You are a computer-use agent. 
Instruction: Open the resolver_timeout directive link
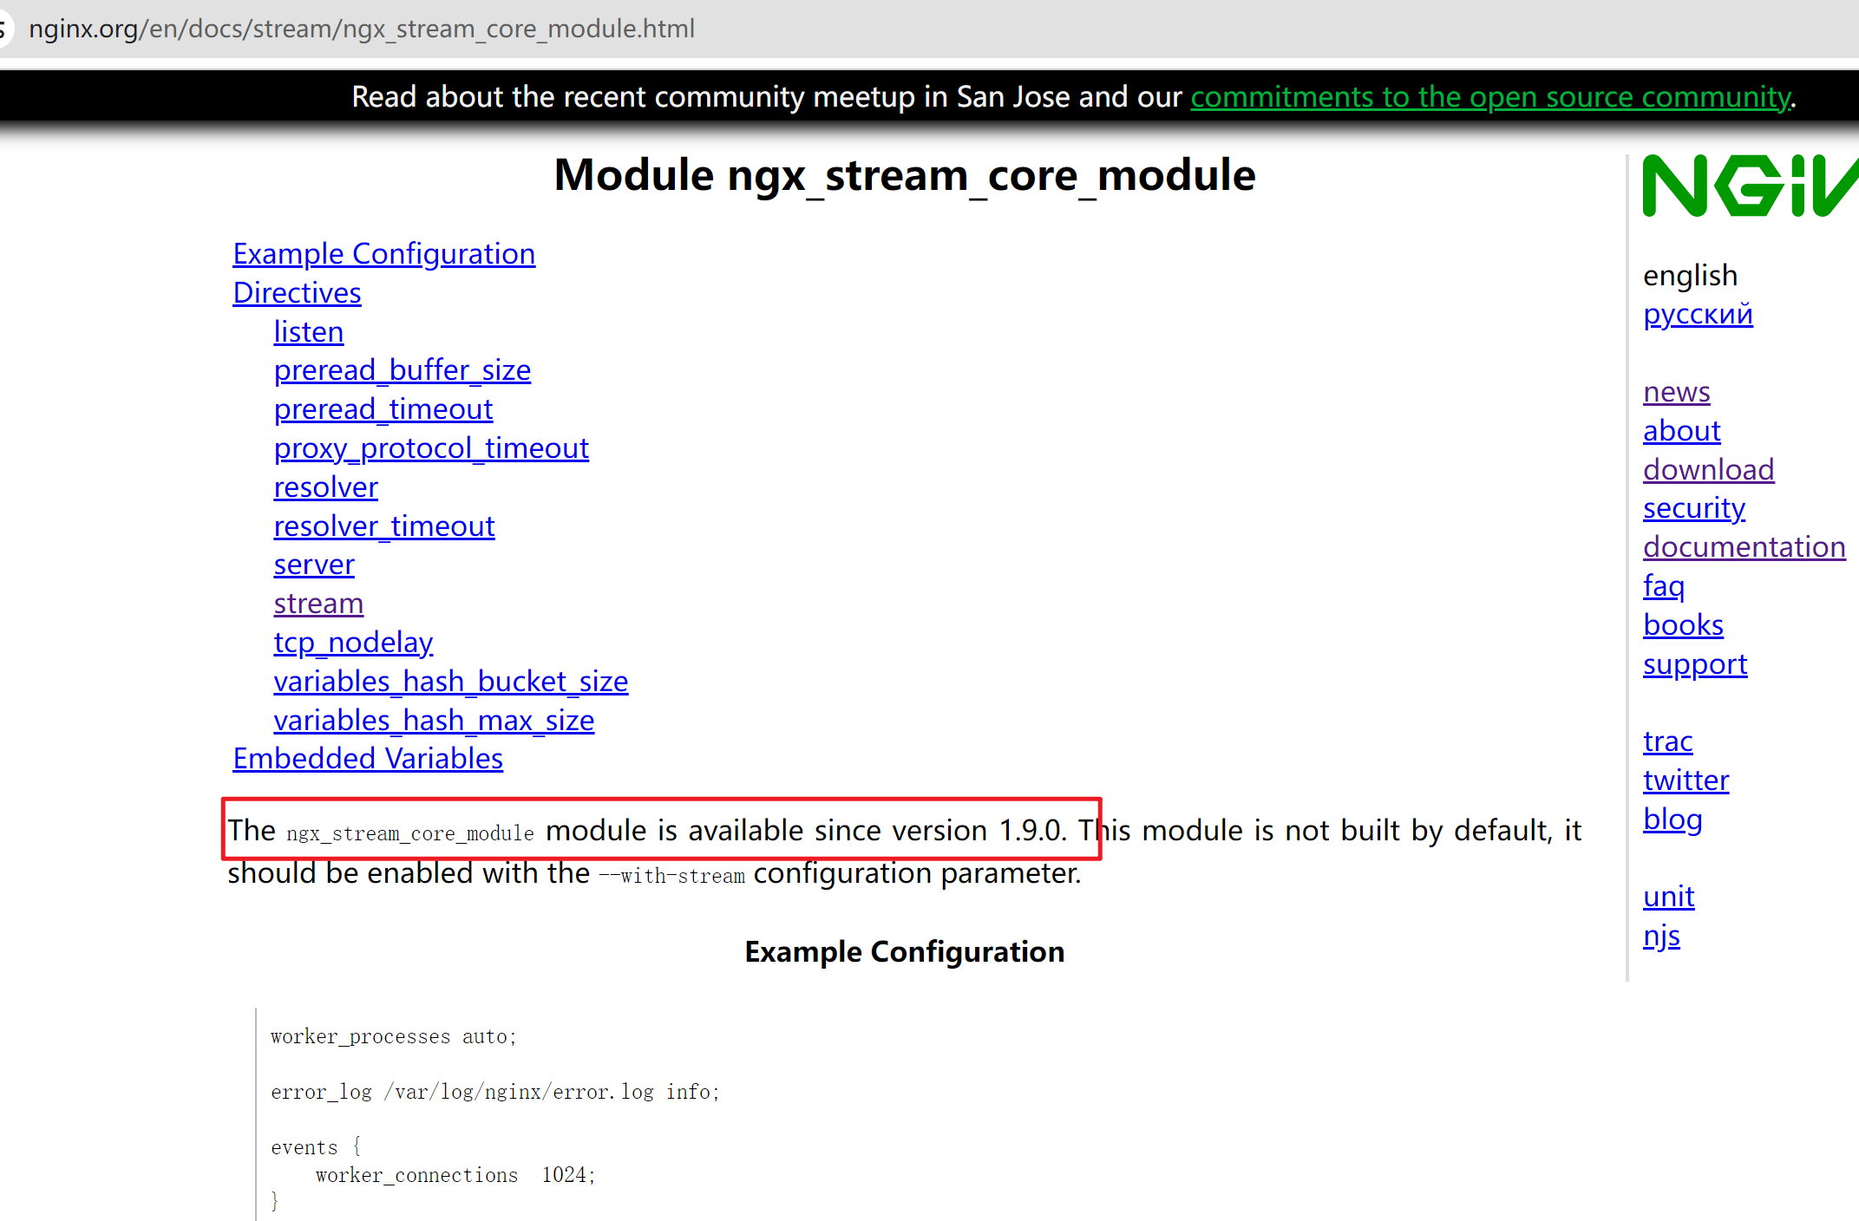coord(383,526)
